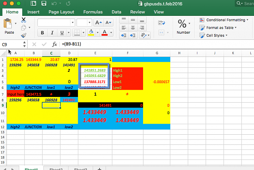Open the workbook template icon in title bar
Viewport: 254px width, 170px height.
coord(33,3)
